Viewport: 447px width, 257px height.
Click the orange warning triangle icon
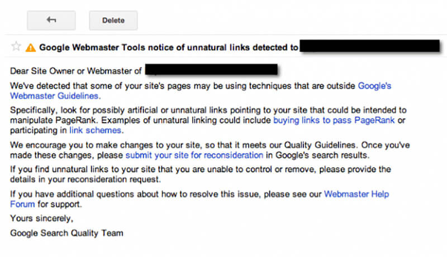coord(31,47)
